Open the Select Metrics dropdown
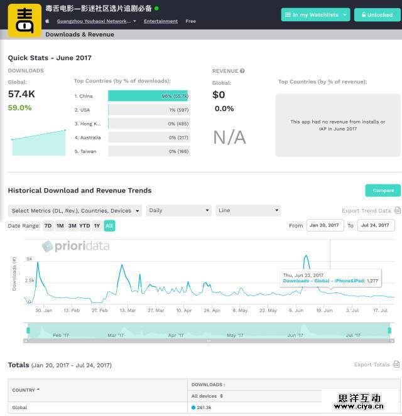Screen dimensions: 402x416 75,211
